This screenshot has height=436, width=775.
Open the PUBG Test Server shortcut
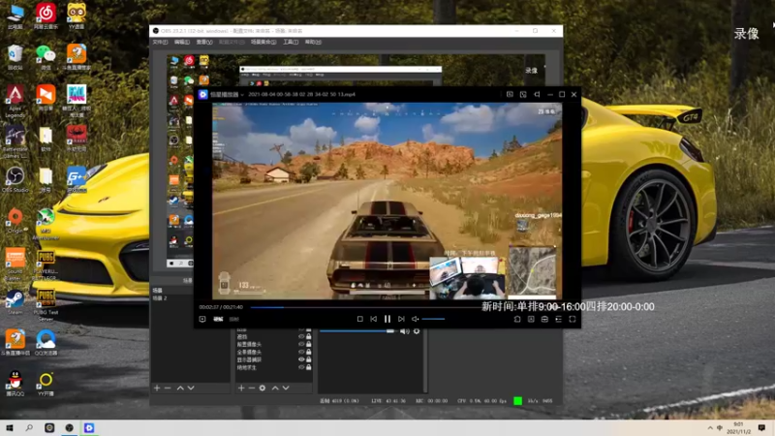tap(46, 305)
